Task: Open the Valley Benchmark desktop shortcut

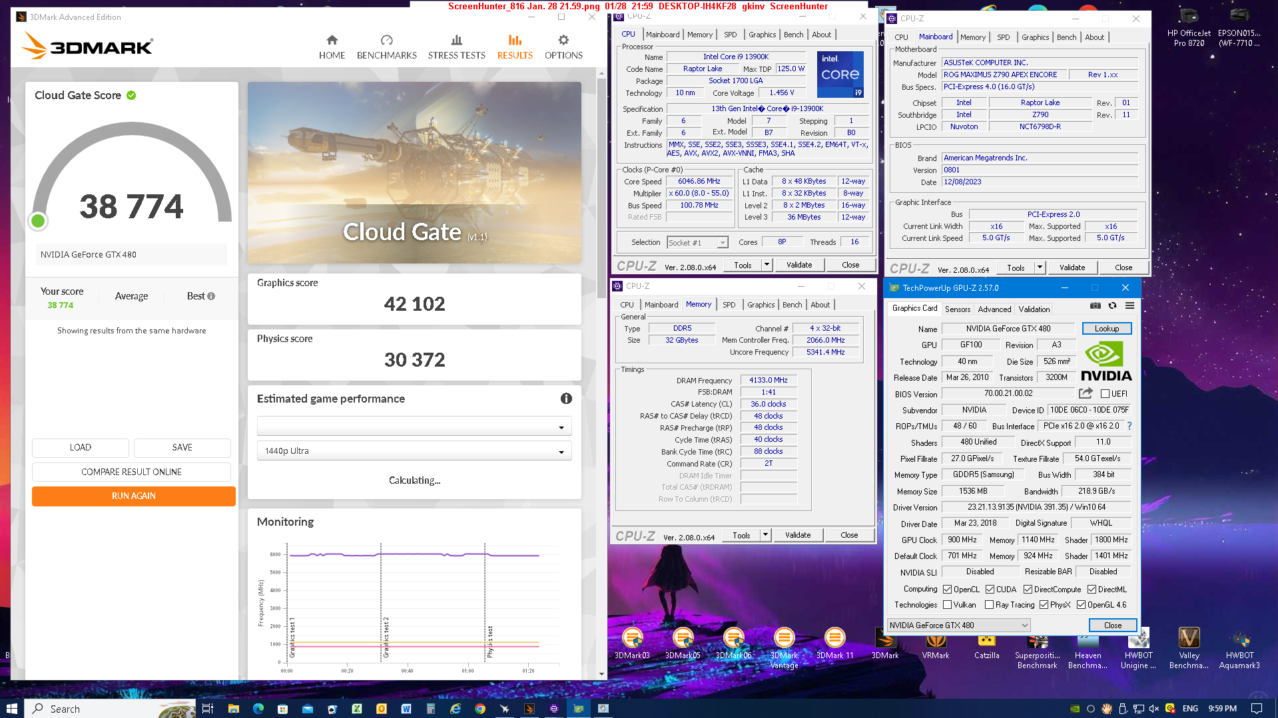Action: [1189, 648]
